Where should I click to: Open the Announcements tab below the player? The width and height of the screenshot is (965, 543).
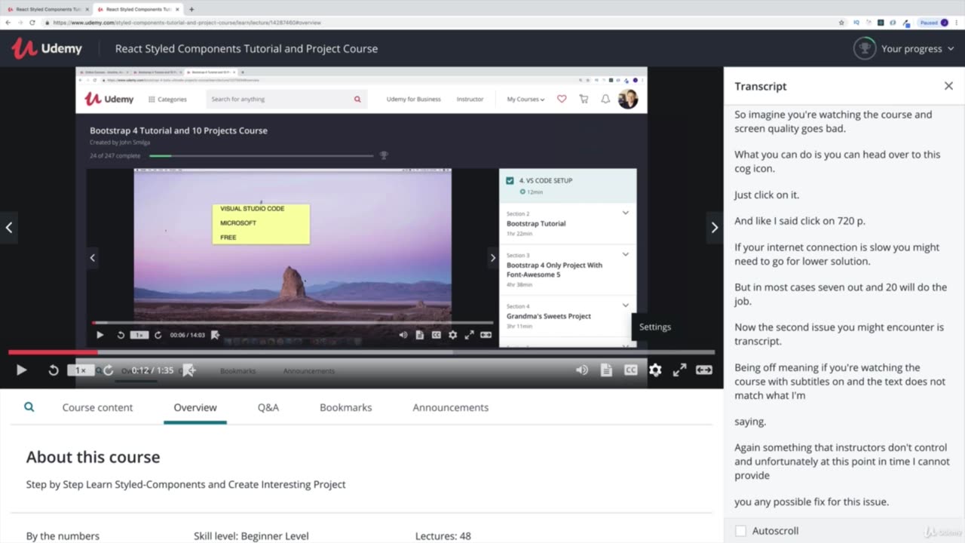[x=450, y=407]
